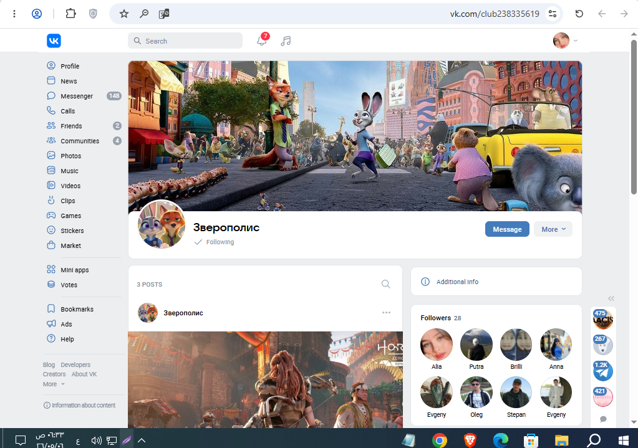Collapse the chat sidebar with double chevron
The width and height of the screenshot is (638, 448).
[x=611, y=298]
